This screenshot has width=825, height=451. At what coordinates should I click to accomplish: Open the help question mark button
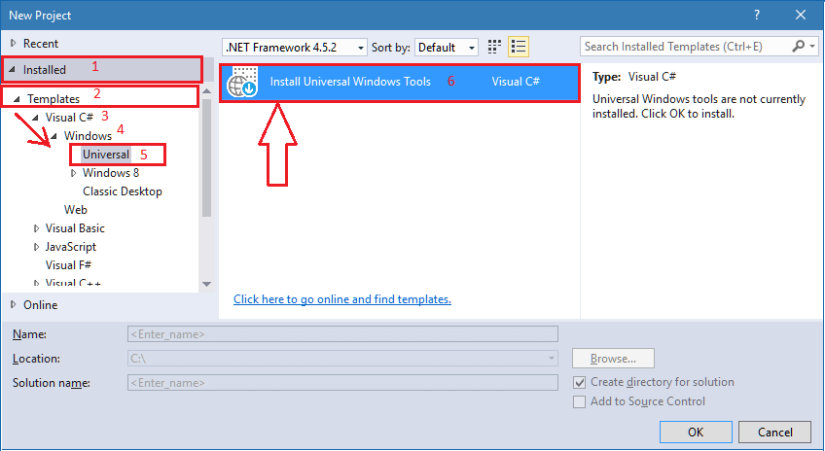click(x=757, y=15)
